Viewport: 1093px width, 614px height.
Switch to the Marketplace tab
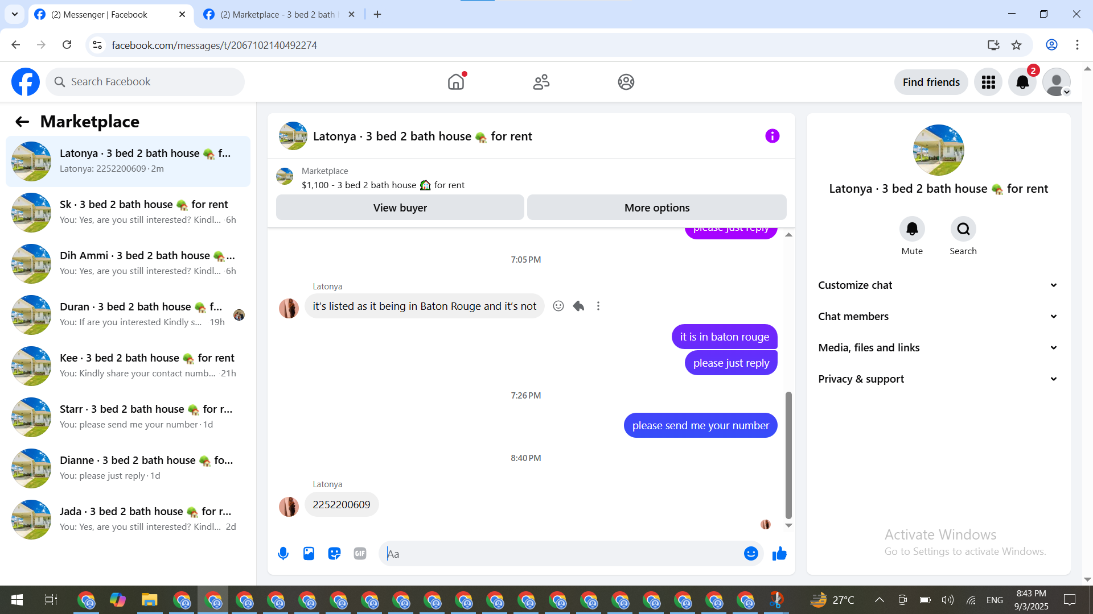point(279,14)
